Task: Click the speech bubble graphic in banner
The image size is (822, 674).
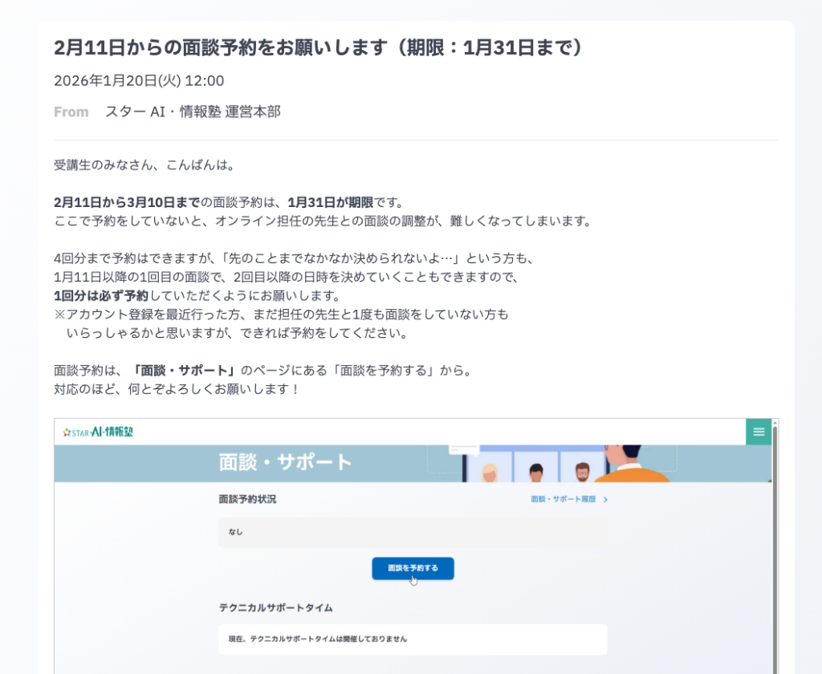Action: coord(464,449)
